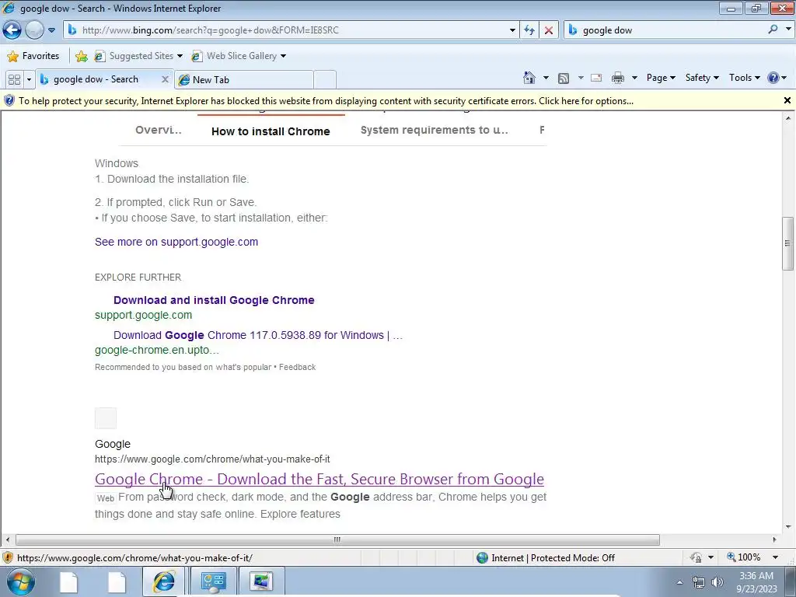This screenshot has height=597, width=796.
Task: Click the Help question mark icon
Action: point(773,78)
